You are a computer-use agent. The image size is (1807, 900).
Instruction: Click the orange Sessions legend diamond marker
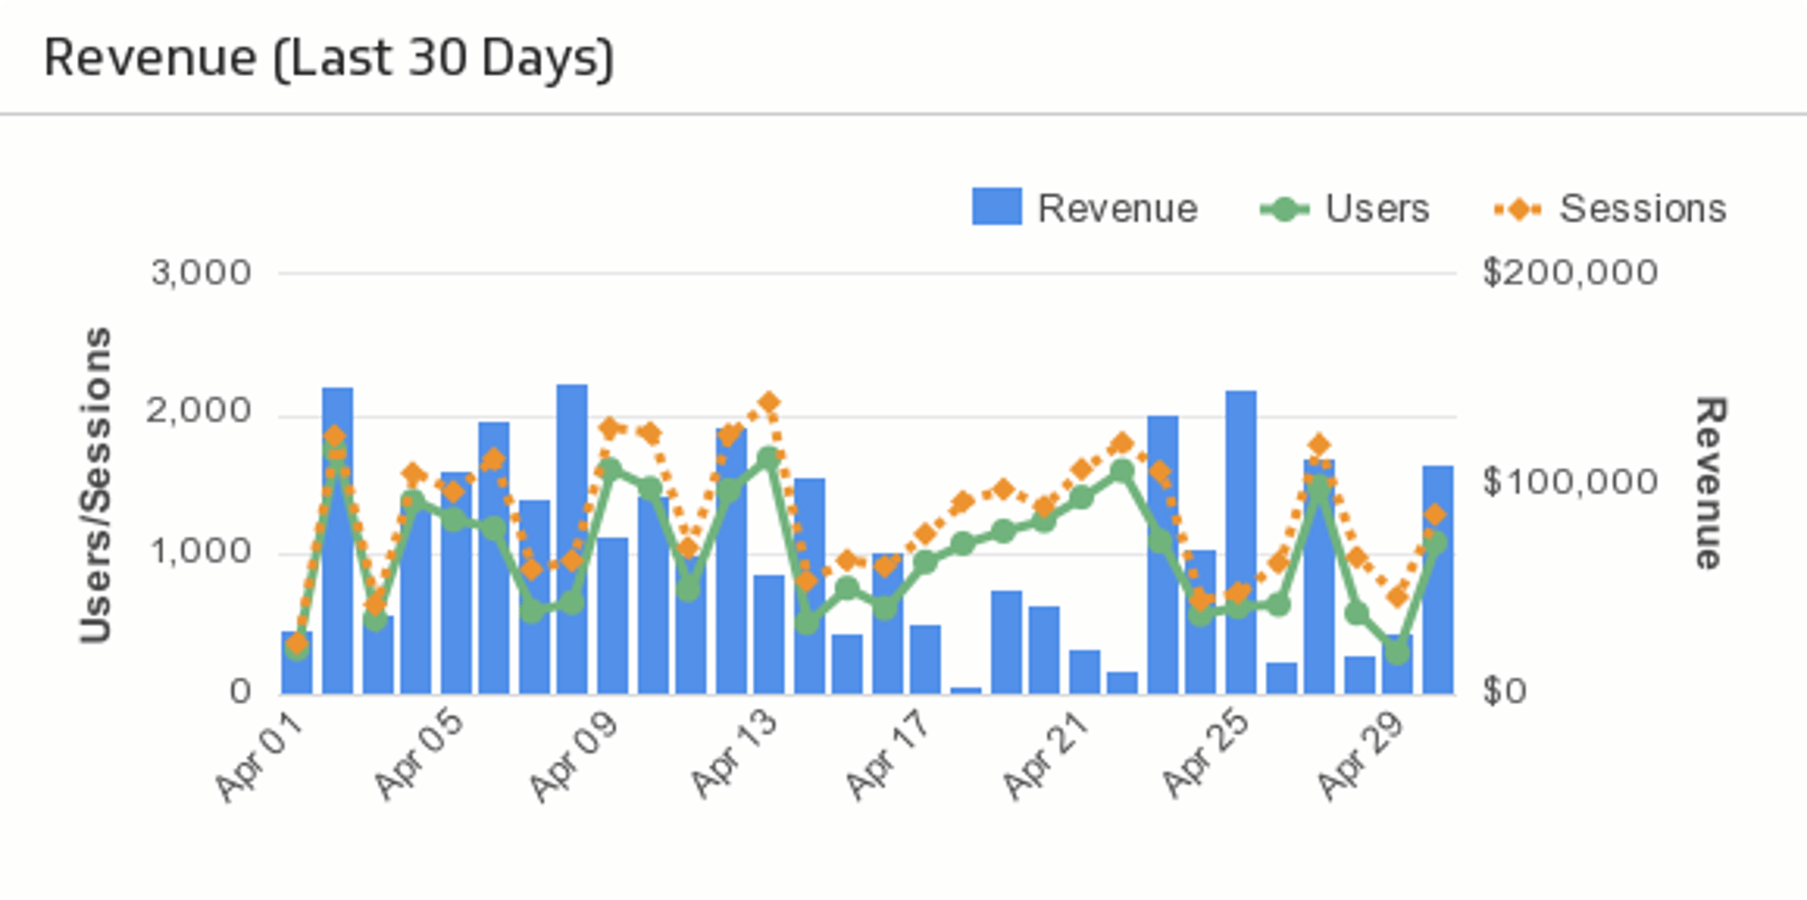point(1517,209)
